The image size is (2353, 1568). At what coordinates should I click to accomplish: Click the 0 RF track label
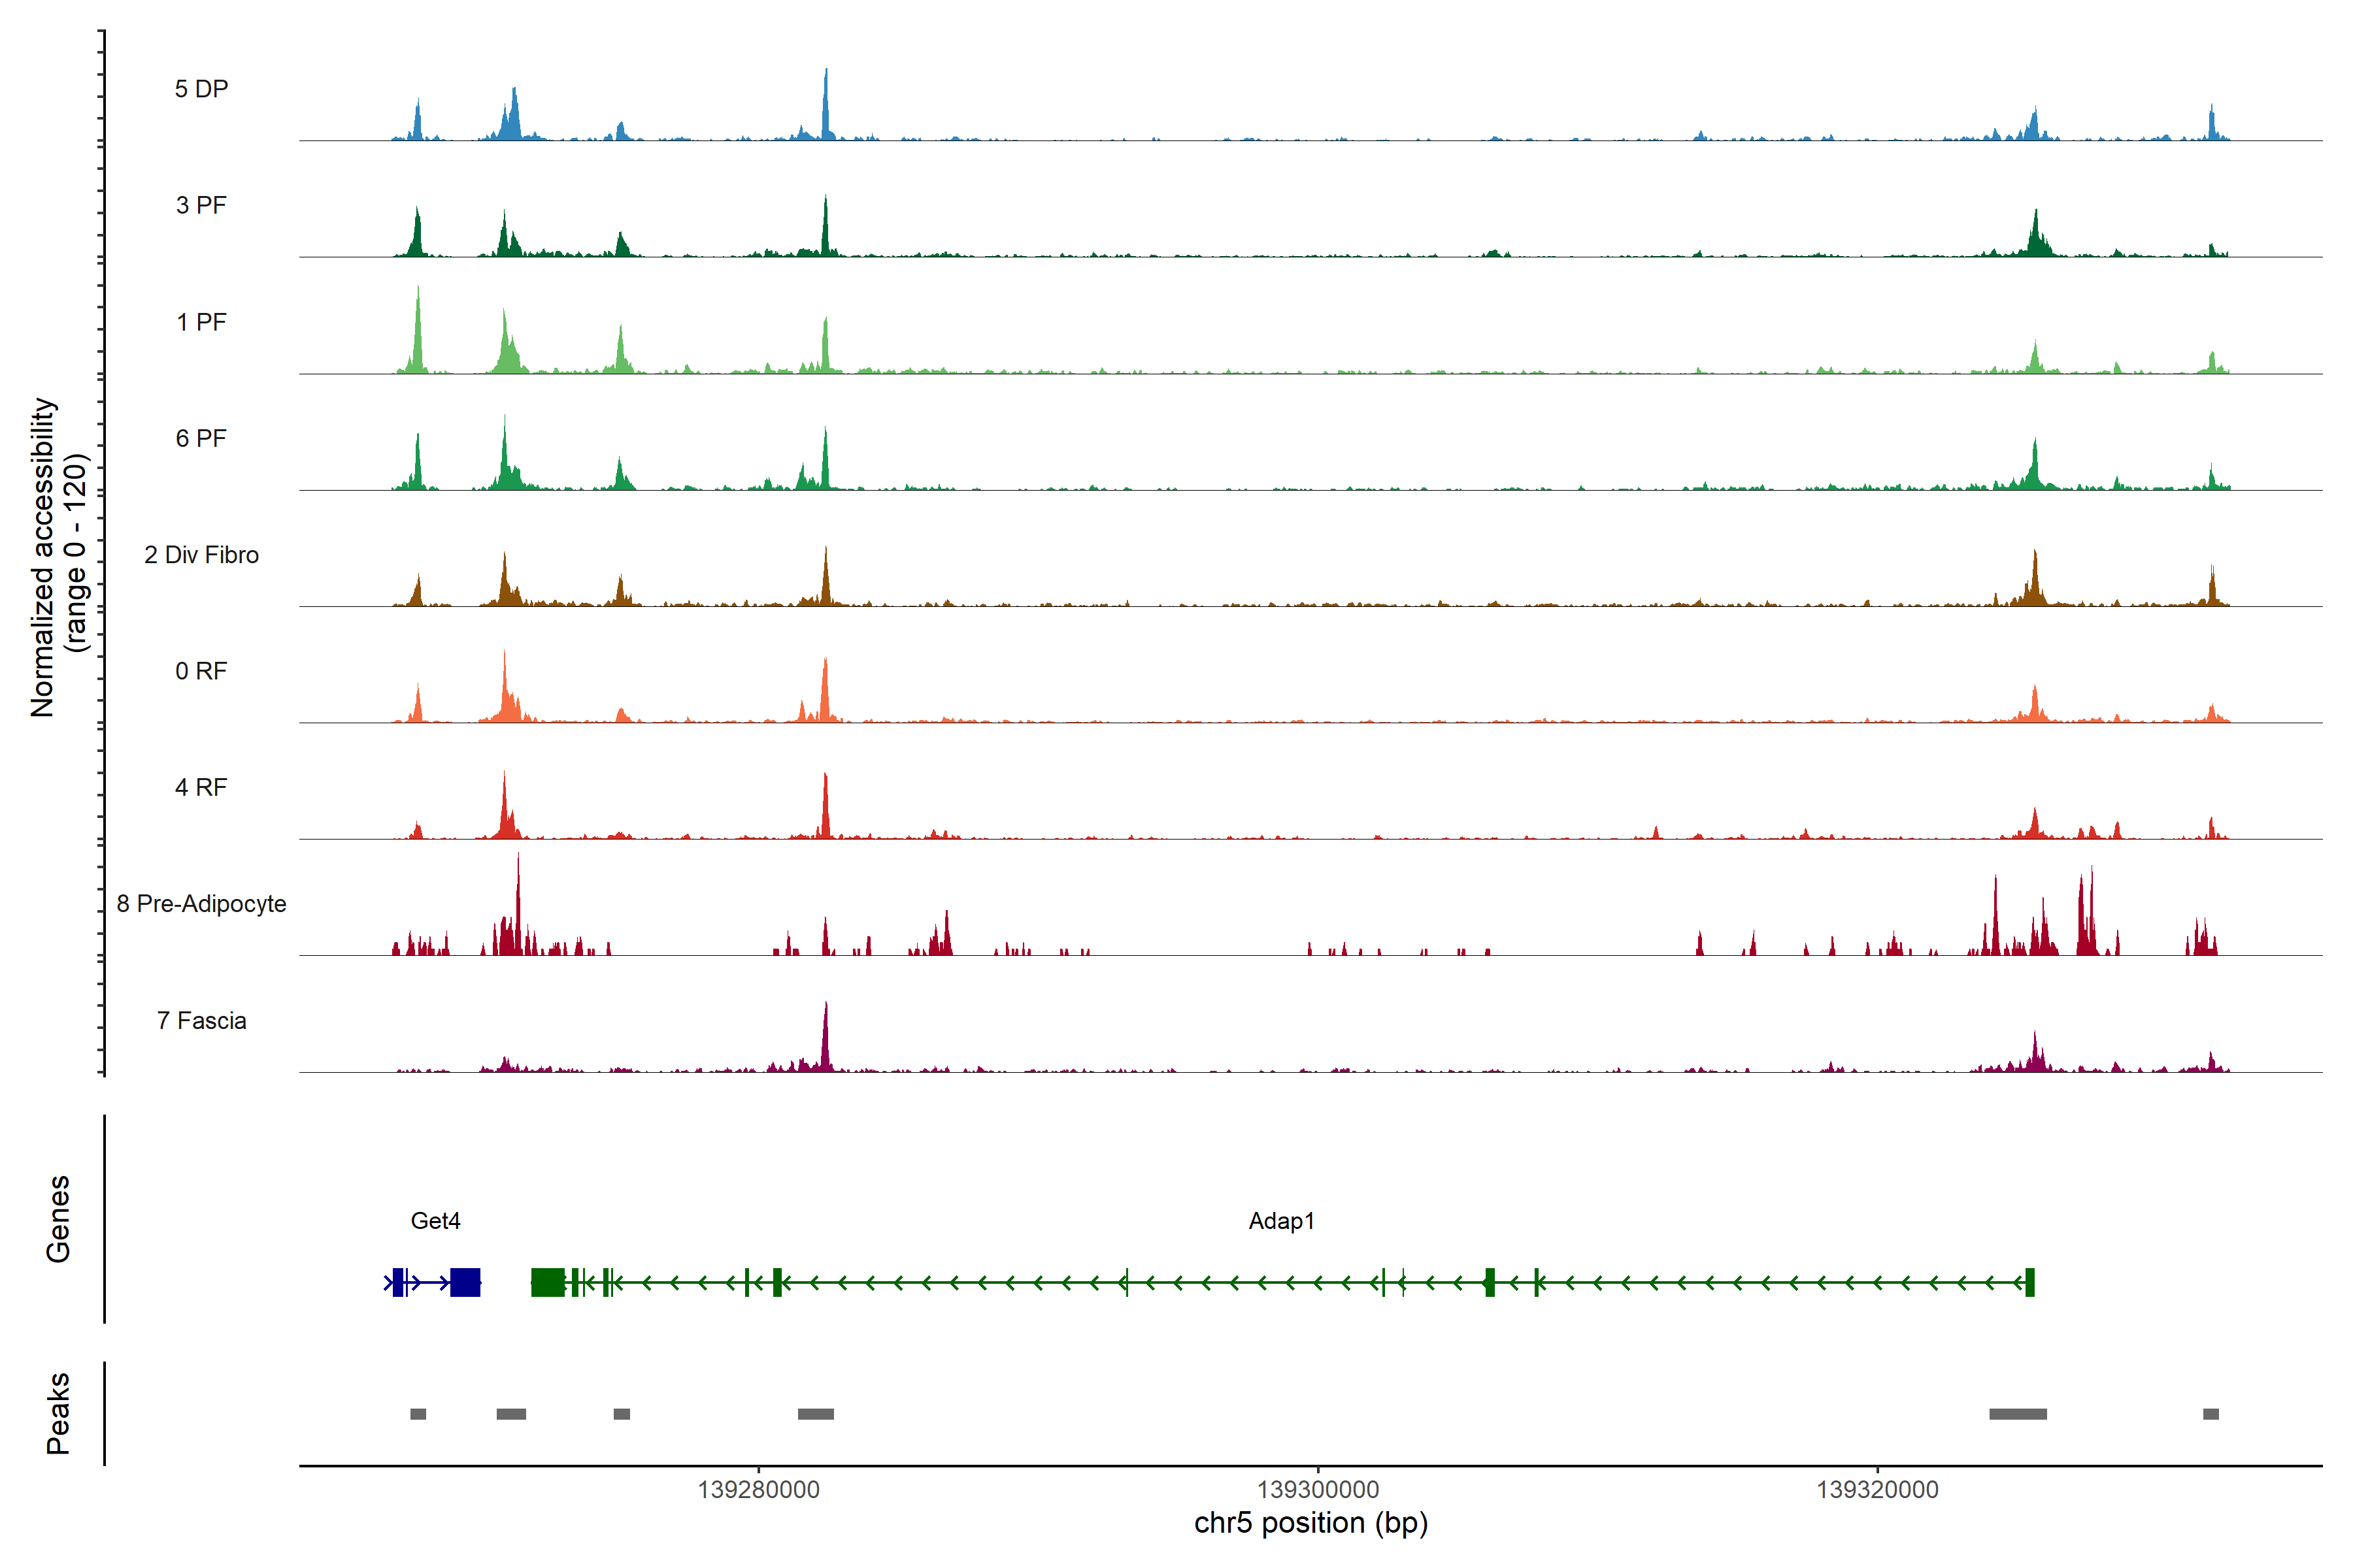coord(201,671)
